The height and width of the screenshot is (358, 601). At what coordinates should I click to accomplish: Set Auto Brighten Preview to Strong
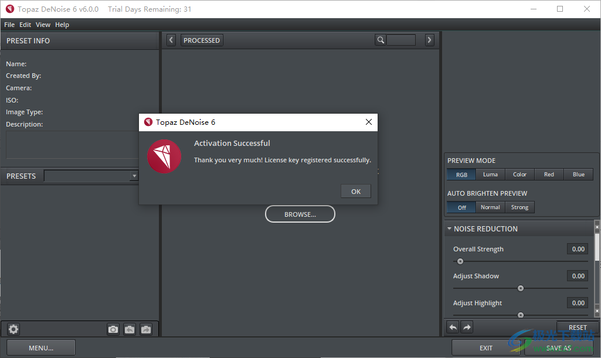(519, 207)
